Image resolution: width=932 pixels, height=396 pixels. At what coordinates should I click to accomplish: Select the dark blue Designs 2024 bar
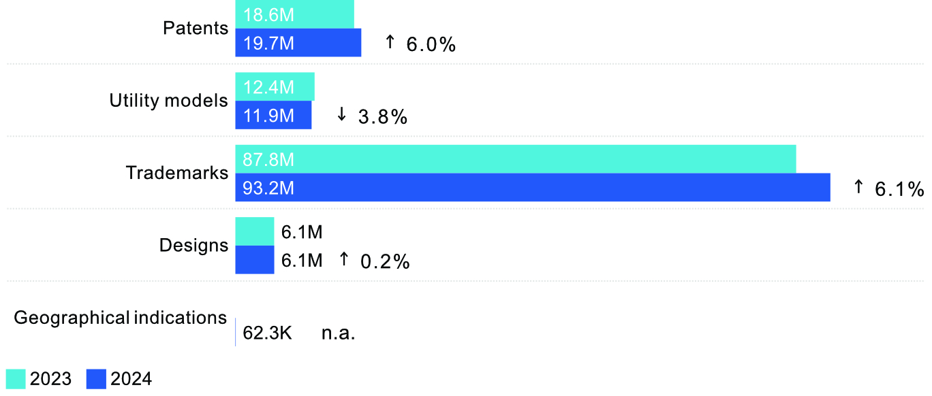click(254, 260)
